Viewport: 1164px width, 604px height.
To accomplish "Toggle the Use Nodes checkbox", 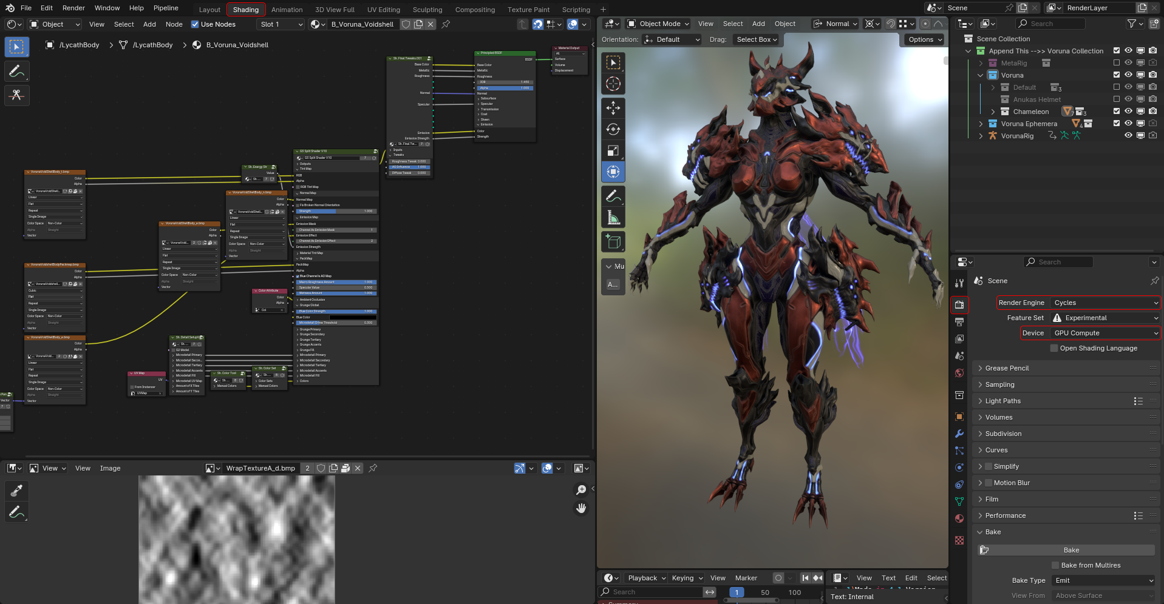I will [195, 24].
